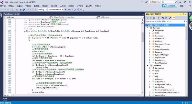Click the Solution Explorer forward arrow icon
The width and height of the screenshot is (192, 104).
(x=151, y=18)
